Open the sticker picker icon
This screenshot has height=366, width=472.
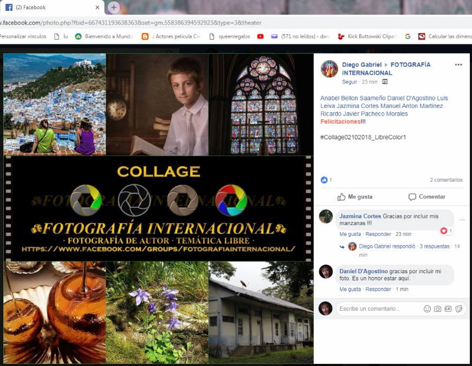(459, 309)
